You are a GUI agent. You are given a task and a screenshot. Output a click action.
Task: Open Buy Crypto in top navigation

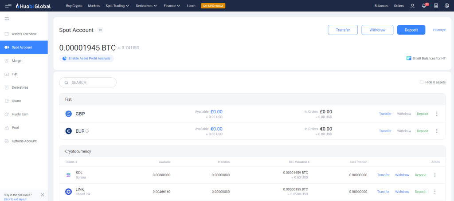click(x=74, y=6)
